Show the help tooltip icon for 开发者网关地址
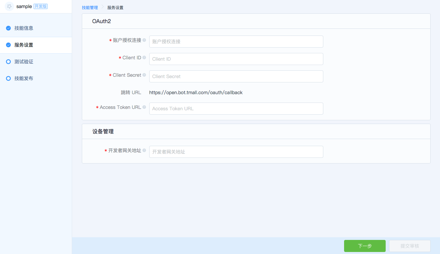Image resolution: width=440 pixels, height=254 pixels. 144,150
